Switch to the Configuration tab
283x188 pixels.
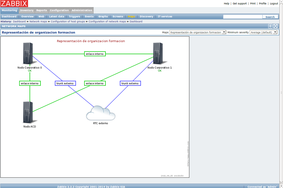click(59, 10)
